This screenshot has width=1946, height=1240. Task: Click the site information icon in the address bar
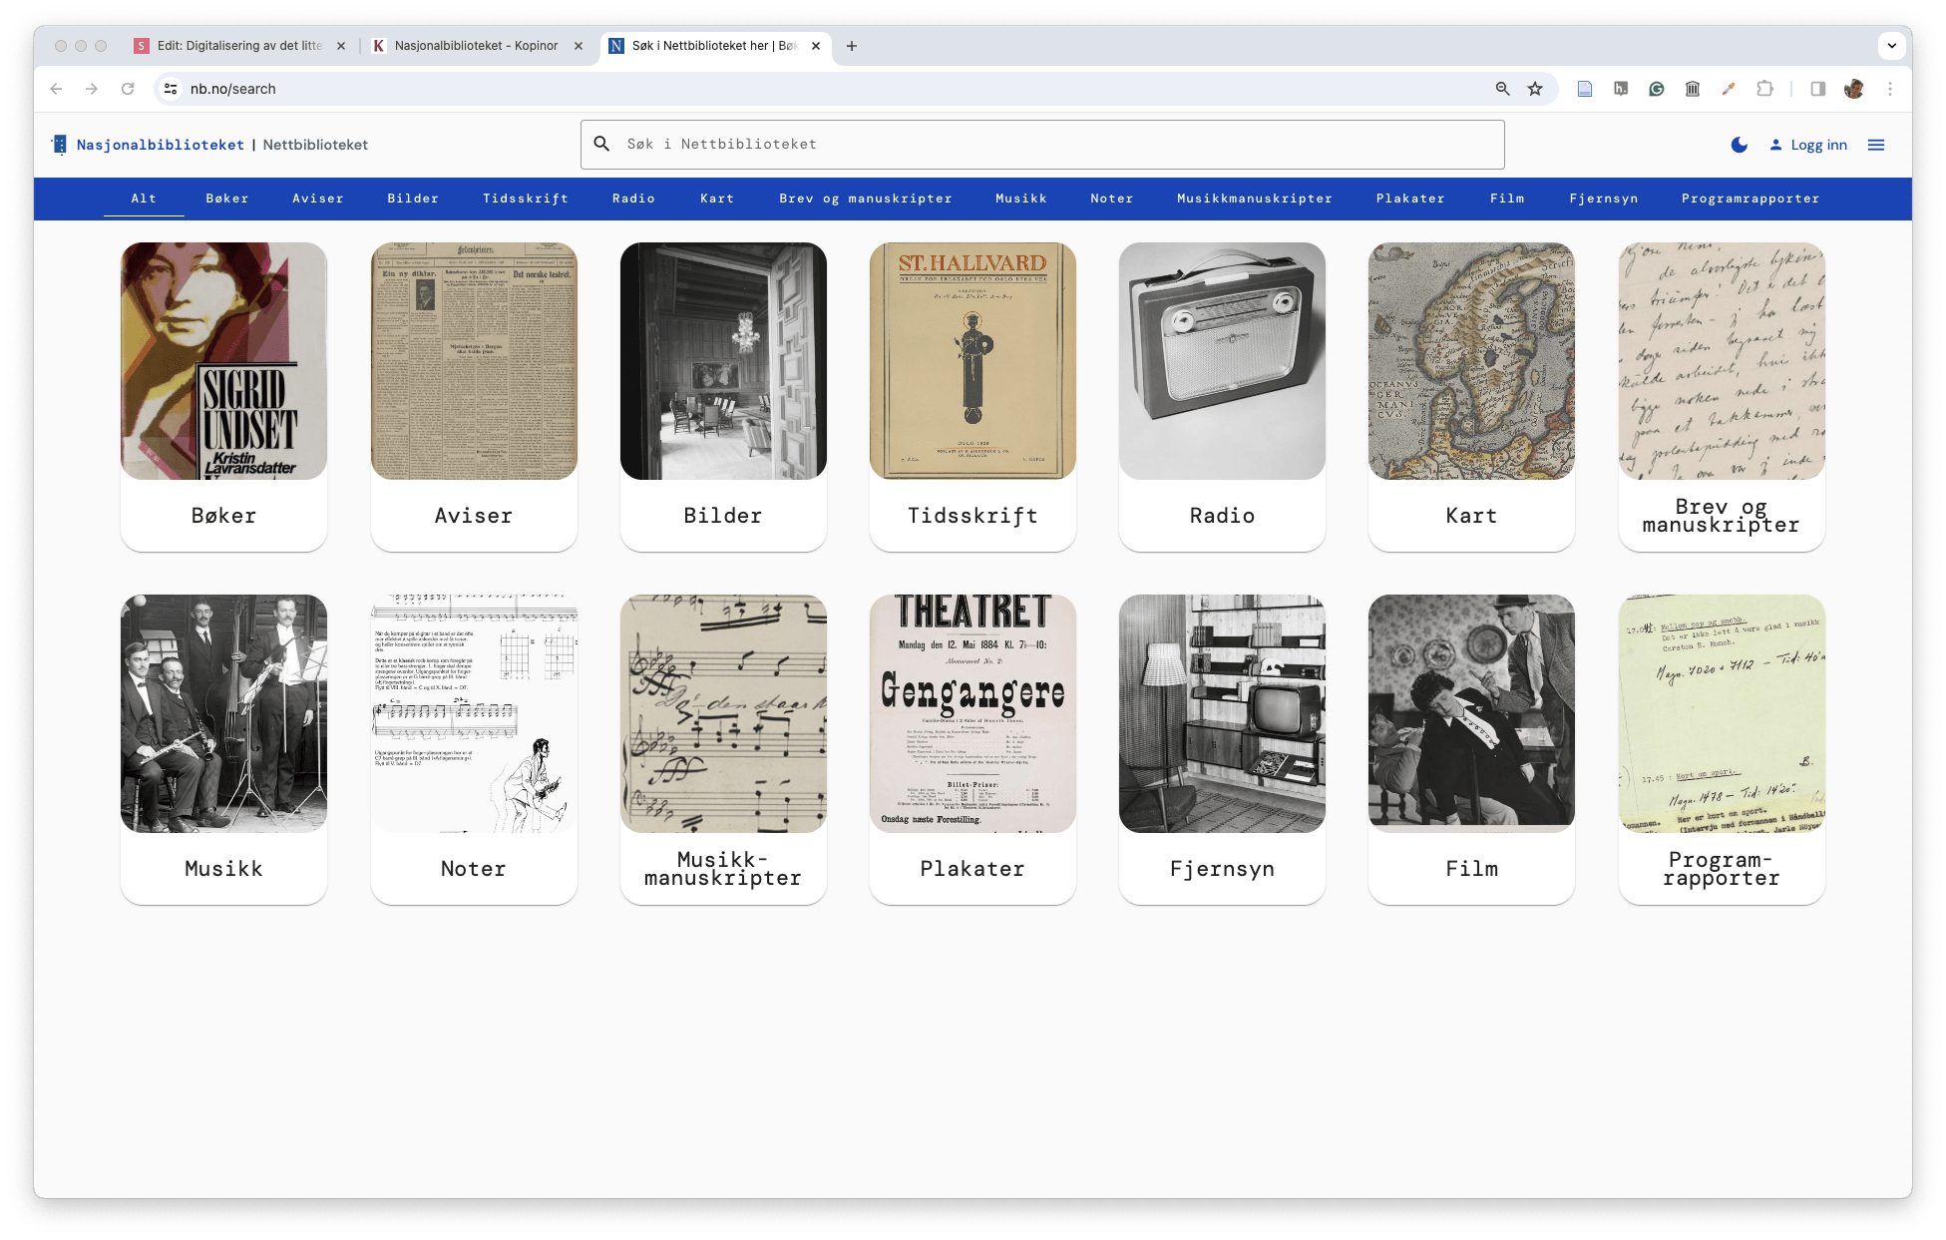tap(171, 89)
